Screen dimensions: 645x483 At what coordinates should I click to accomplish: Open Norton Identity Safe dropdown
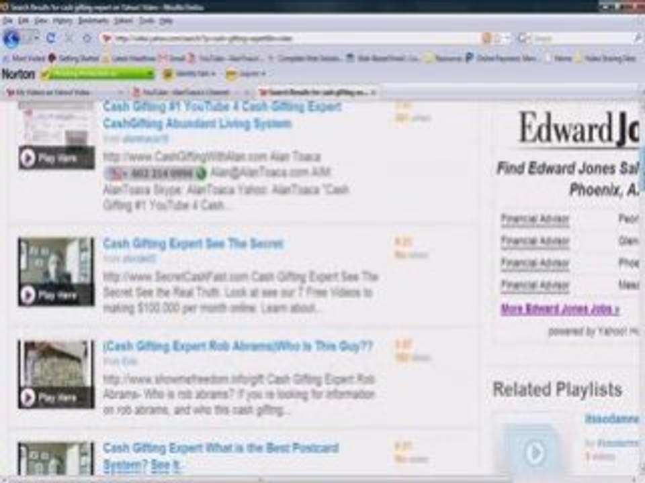coord(189,74)
